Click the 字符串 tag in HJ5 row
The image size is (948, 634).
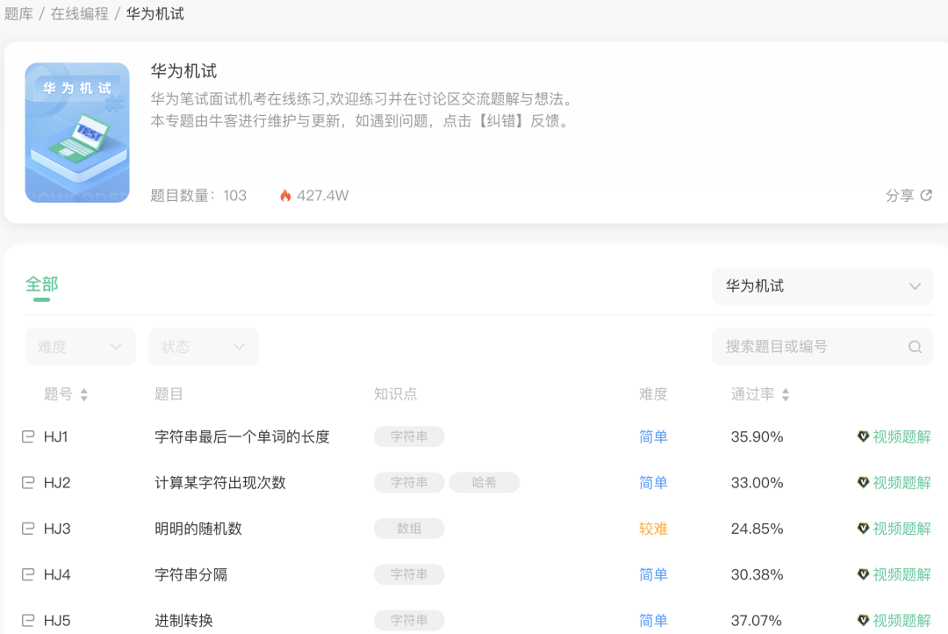pyautogui.click(x=409, y=620)
